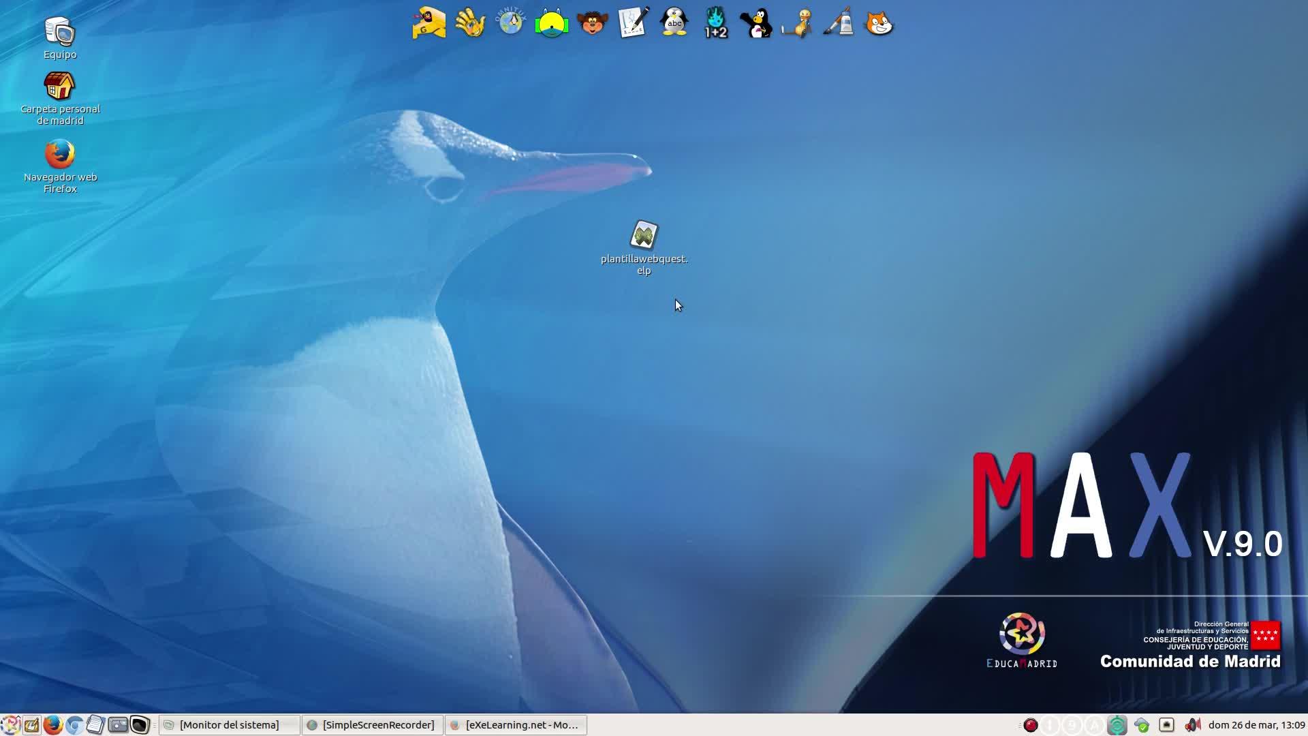The image size is (1308, 736).
Task: Click the red recording indicator tray icon
Action: (x=1030, y=725)
